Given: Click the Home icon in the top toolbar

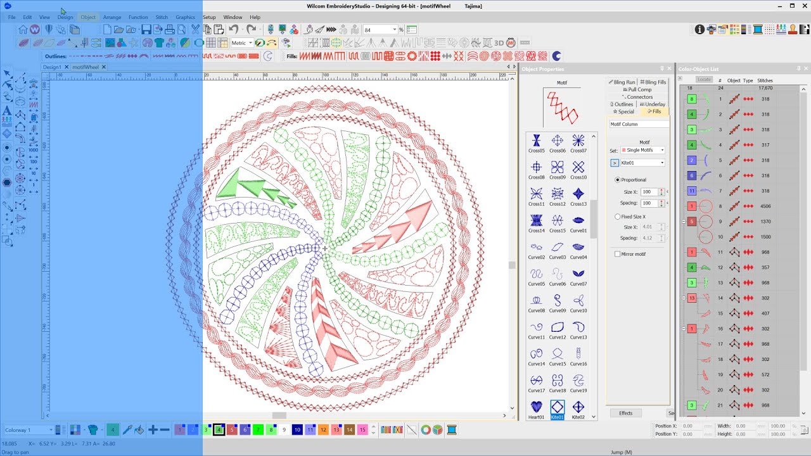Looking at the screenshot, I should (x=23, y=30).
